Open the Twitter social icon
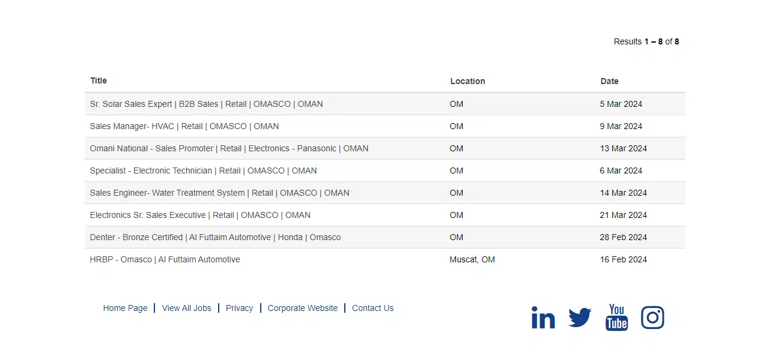The width and height of the screenshot is (784, 356). pyautogui.click(x=580, y=318)
